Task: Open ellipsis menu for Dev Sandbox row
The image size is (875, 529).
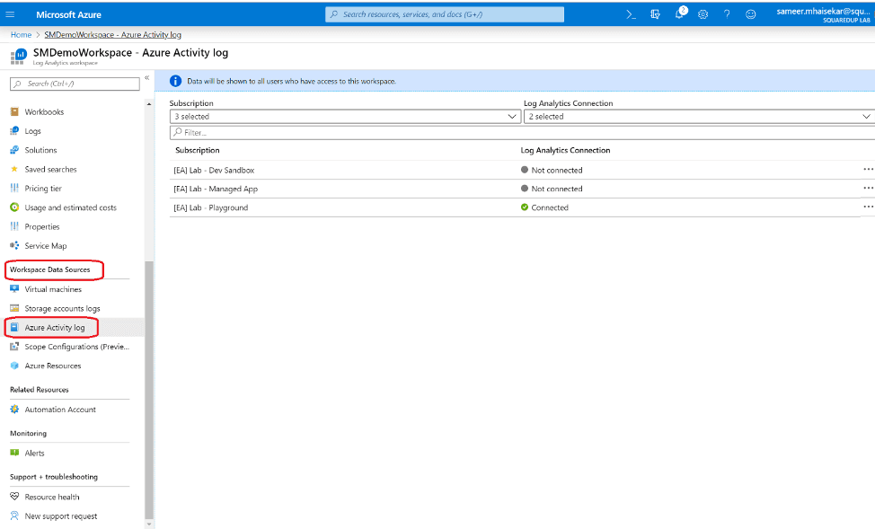Action: [868, 169]
